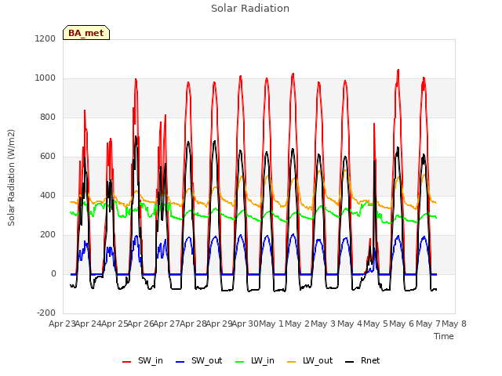Click the 1000 y-axis tick label
Viewport: 502px width, 376px height.
(x=45, y=78)
